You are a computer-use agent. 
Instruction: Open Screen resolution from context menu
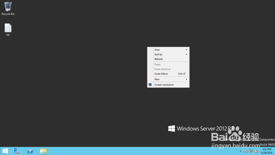click(x=168, y=85)
